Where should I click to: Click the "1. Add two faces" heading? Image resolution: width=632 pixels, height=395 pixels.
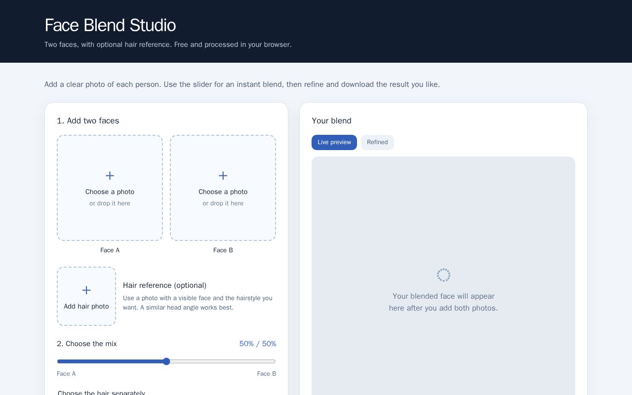tap(88, 120)
